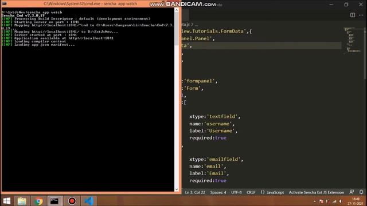Click required:true under Email field

pyautogui.click(x=208, y=181)
